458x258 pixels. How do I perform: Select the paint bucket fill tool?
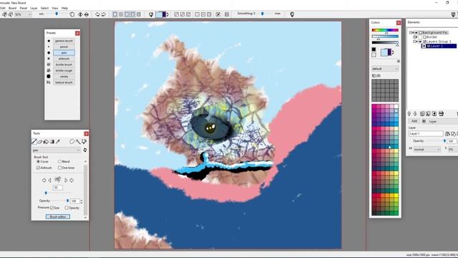(x=46, y=142)
